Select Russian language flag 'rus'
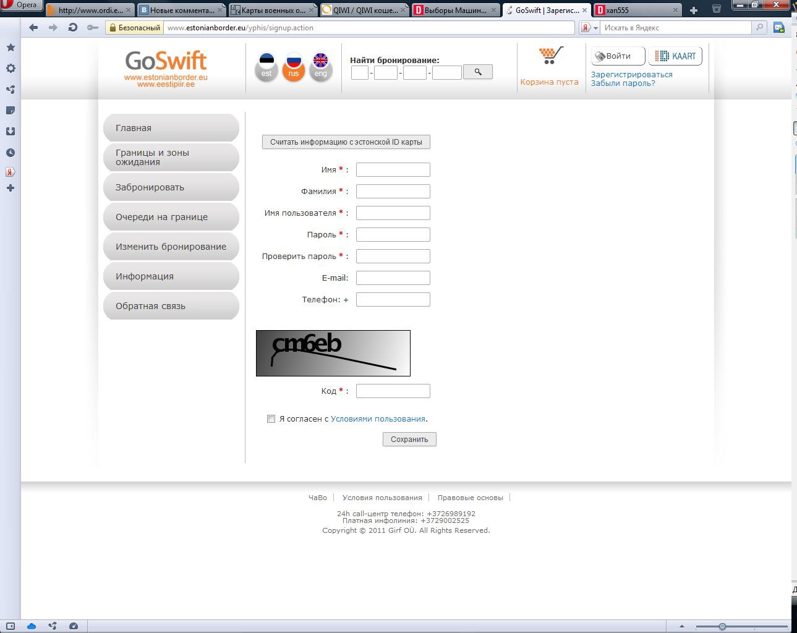The image size is (797, 633). click(x=294, y=67)
